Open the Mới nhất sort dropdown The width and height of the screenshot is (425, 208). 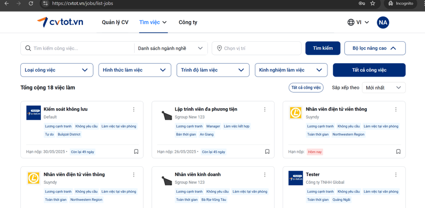click(383, 88)
